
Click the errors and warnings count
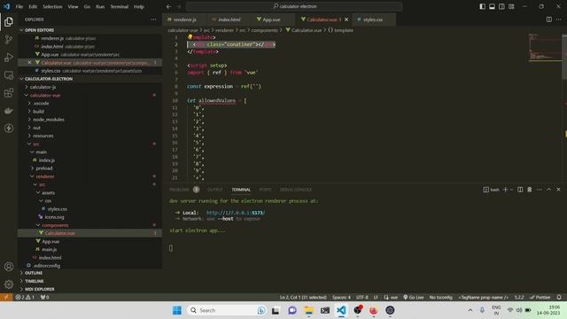(25, 298)
